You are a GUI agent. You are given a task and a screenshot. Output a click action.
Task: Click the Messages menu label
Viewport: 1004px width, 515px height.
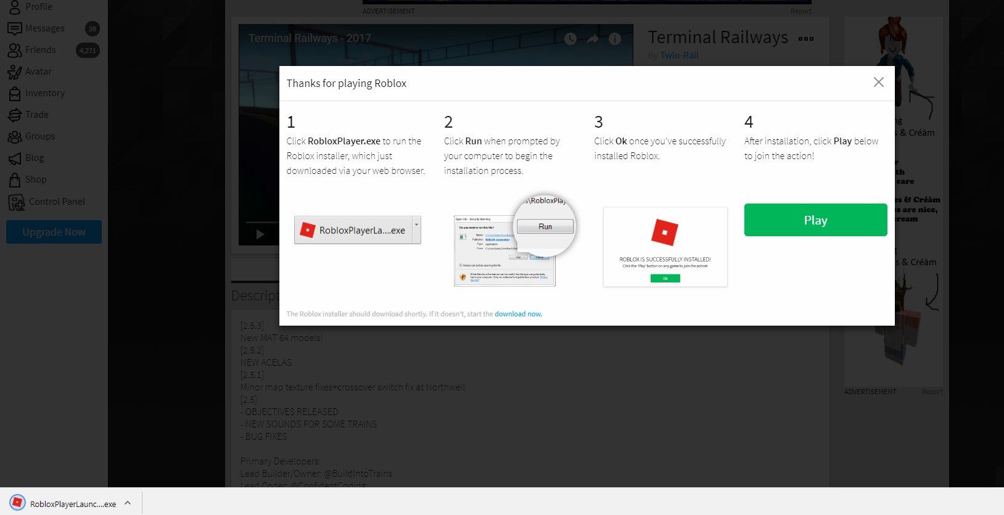[44, 28]
